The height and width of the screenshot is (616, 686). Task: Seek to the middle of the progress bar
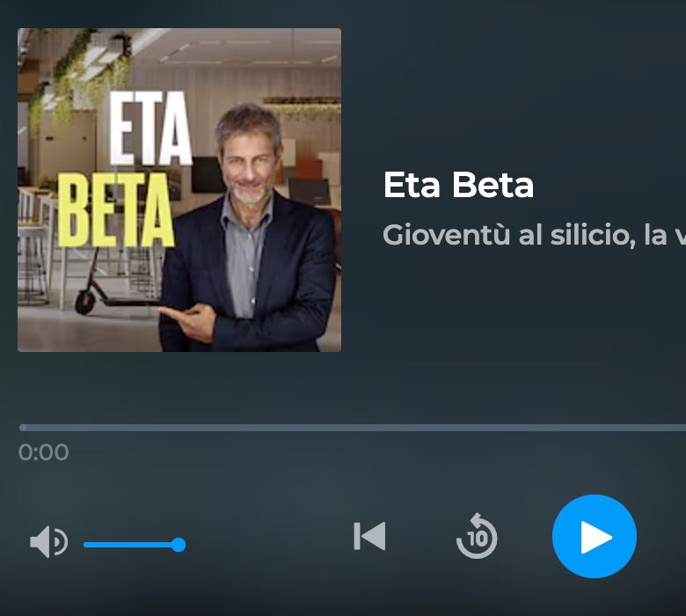point(353,428)
